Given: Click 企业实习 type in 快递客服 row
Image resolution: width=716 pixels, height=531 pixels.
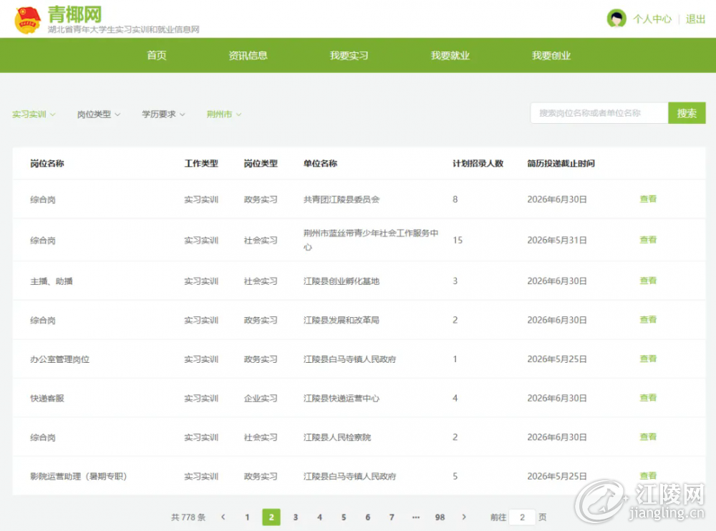Looking at the screenshot, I should [x=261, y=398].
